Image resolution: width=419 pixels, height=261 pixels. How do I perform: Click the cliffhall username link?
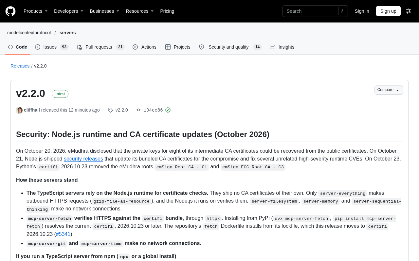(x=32, y=110)
